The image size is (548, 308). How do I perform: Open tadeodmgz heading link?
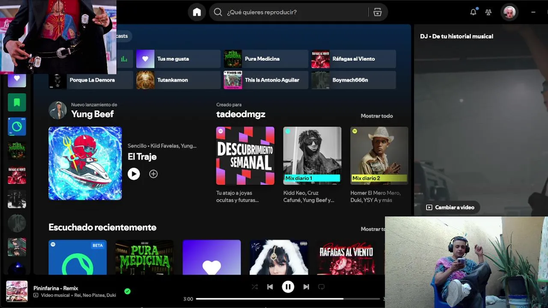[241, 114]
